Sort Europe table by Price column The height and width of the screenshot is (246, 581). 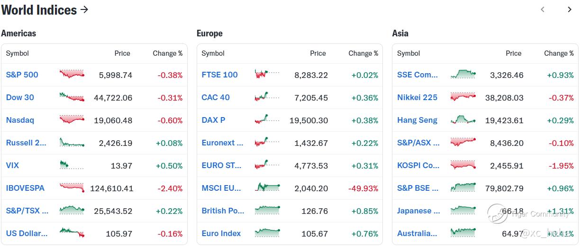(x=318, y=53)
